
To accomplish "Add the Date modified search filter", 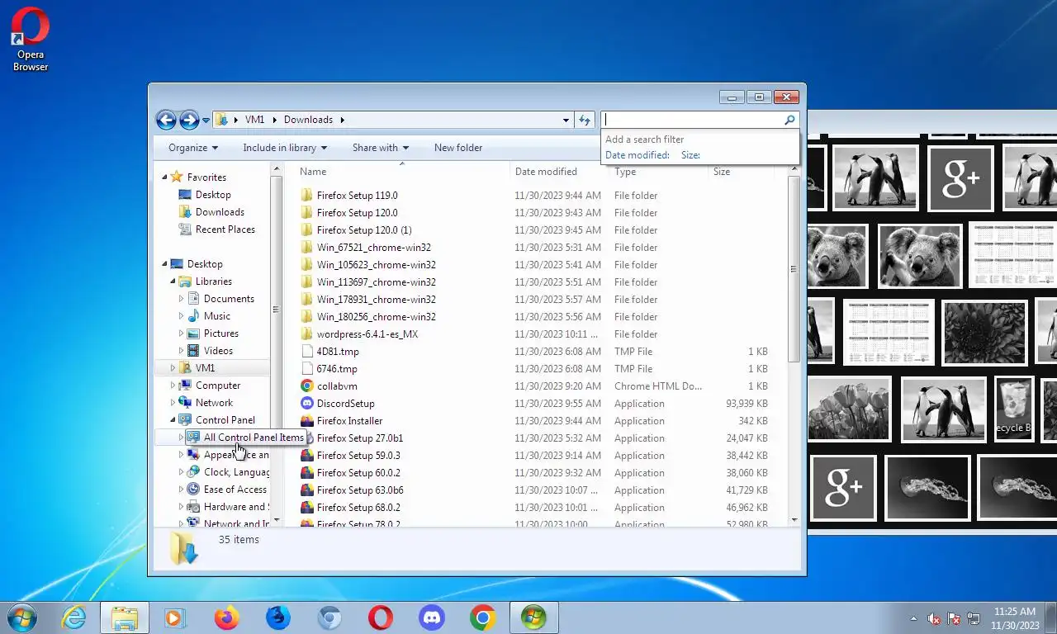I will point(637,155).
